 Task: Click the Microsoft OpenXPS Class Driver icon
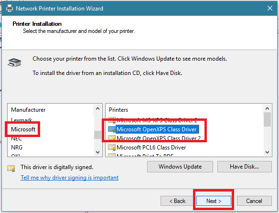(x=112, y=129)
